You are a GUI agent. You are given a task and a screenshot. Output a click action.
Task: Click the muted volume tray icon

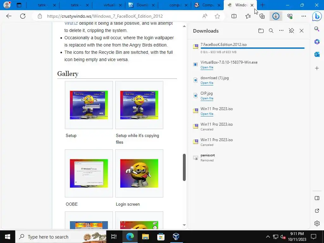pyautogui.click(x=283, y=237)
